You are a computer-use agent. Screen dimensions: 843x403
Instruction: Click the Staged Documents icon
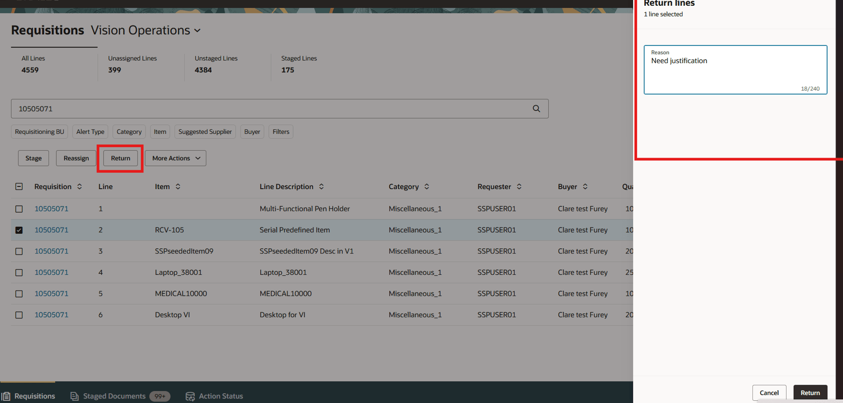click(x=74, y=396)
